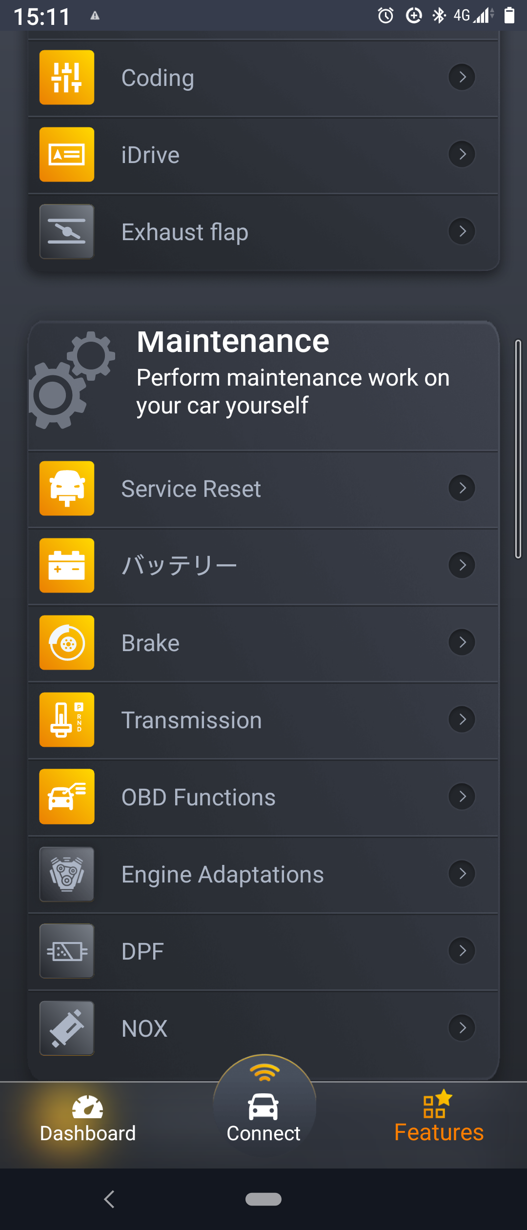Screen dimensions: 527x1230
Task: Tap the battery icon
Action: click(67, 565)
